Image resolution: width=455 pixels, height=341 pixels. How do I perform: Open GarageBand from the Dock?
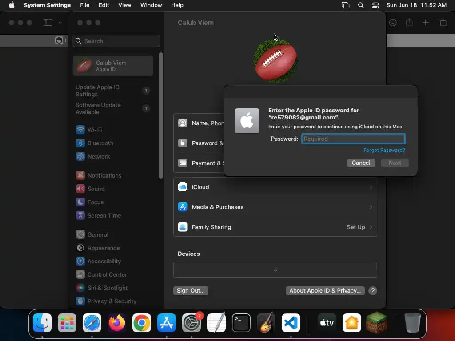coord(266,323)
